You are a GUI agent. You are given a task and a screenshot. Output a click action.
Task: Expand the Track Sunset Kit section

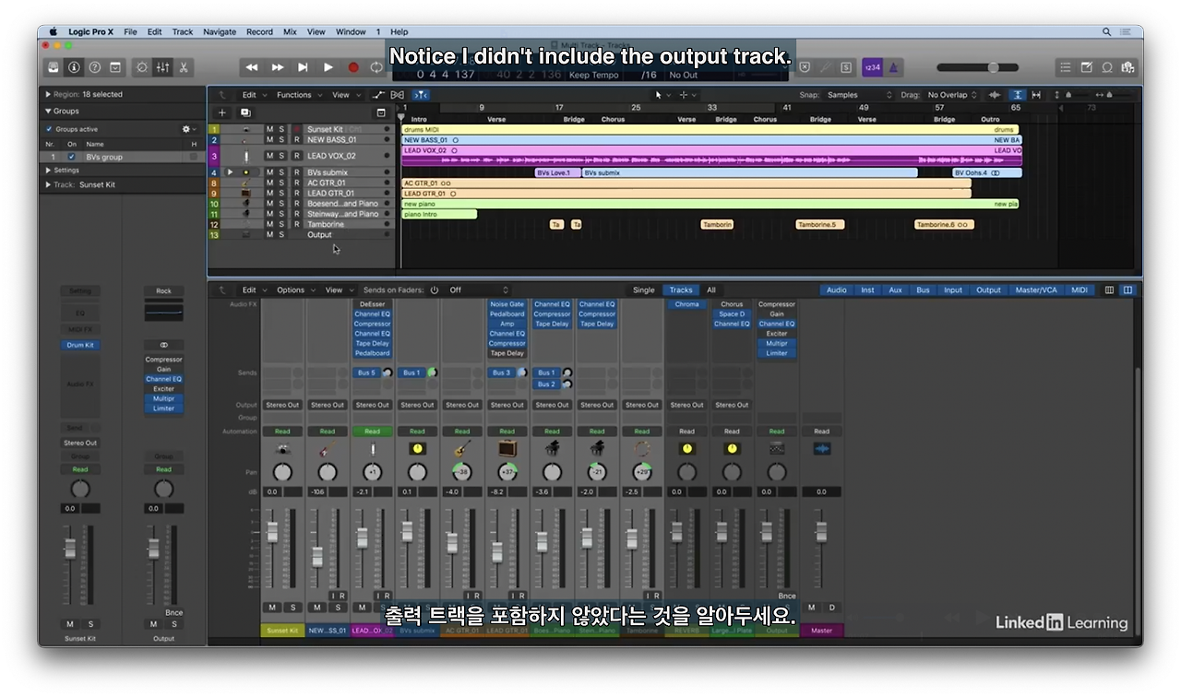48,184
